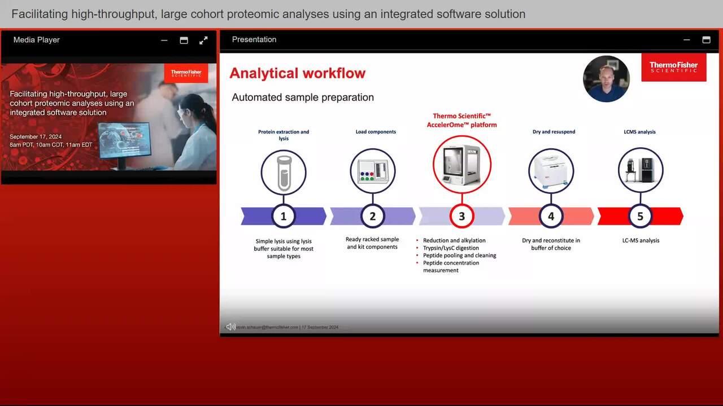
Task: Click the Media Player panel title
Action: pyautogui.click(x=37, y=40)
